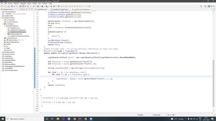216x121 pixels.
Task: Collapse the DataDrivenDemo project node
Action: pyautogui.click(x=1, y=18)
